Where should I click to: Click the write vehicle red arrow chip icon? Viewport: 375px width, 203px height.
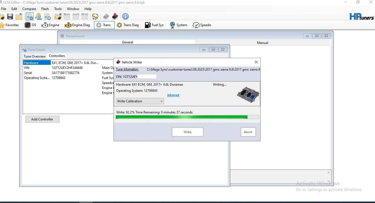[x=115, y=16]
